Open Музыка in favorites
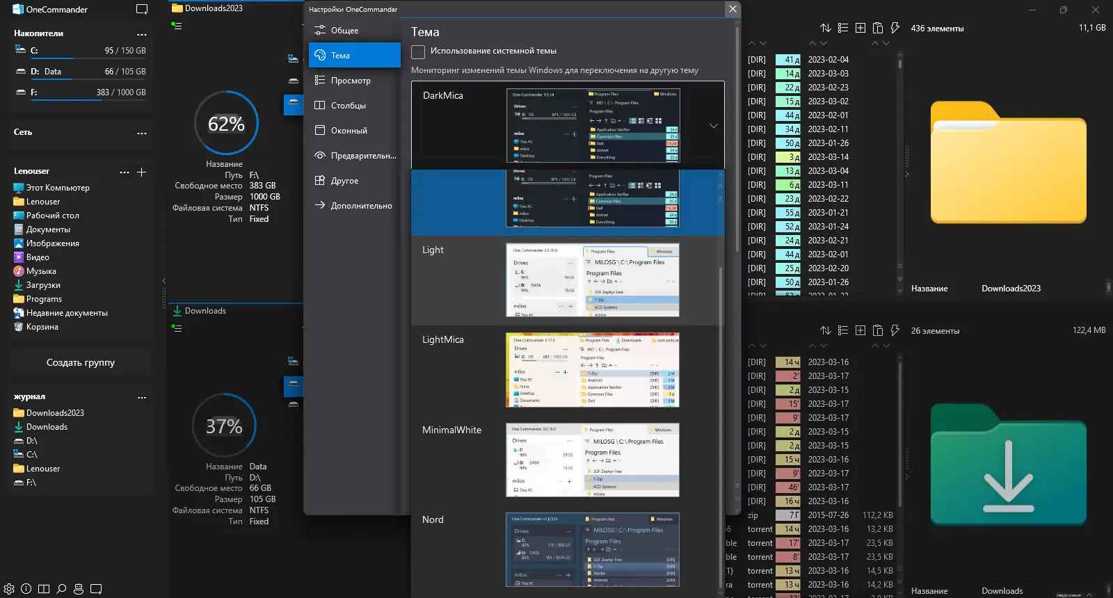The height and width of the screenshot is (598, 1113). pyautogui.click(x=35, y=271)
